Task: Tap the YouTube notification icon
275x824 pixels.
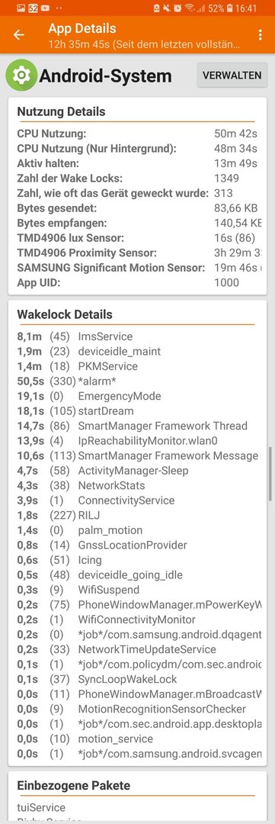Action: pyautogui.click(x=46, y=8)
